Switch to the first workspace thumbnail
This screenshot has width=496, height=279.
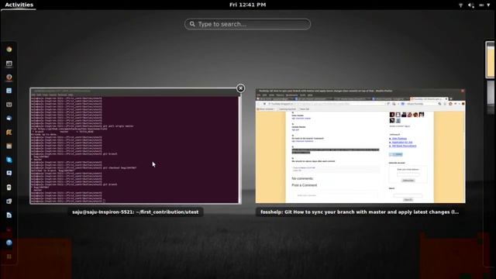click(491, 60)
